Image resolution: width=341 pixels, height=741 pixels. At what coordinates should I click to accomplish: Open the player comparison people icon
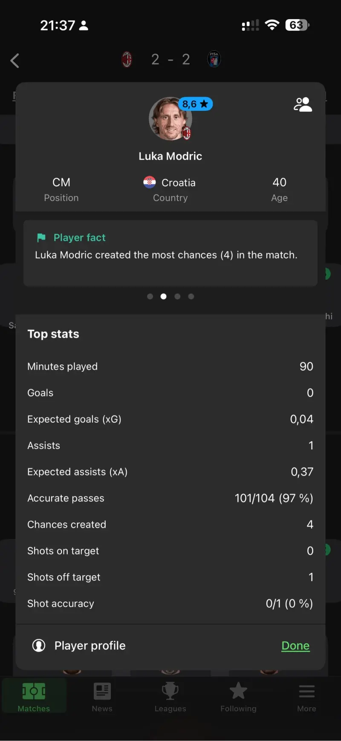303,104
